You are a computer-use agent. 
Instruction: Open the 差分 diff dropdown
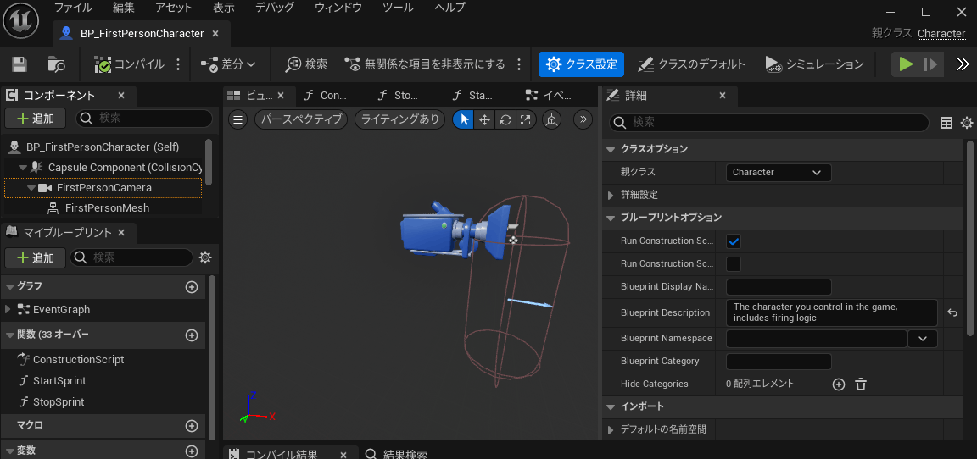coord(228,64)
